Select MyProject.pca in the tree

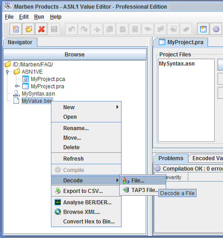48,79
